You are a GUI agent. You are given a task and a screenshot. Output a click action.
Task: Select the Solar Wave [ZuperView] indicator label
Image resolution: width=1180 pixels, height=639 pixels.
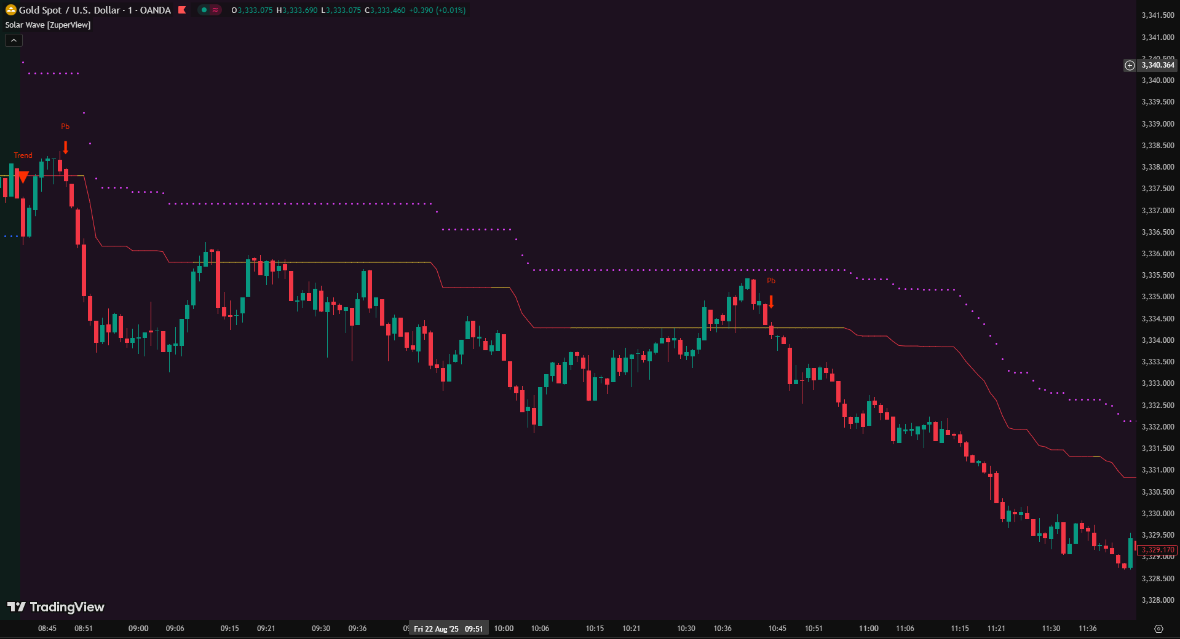click(48, 25)
